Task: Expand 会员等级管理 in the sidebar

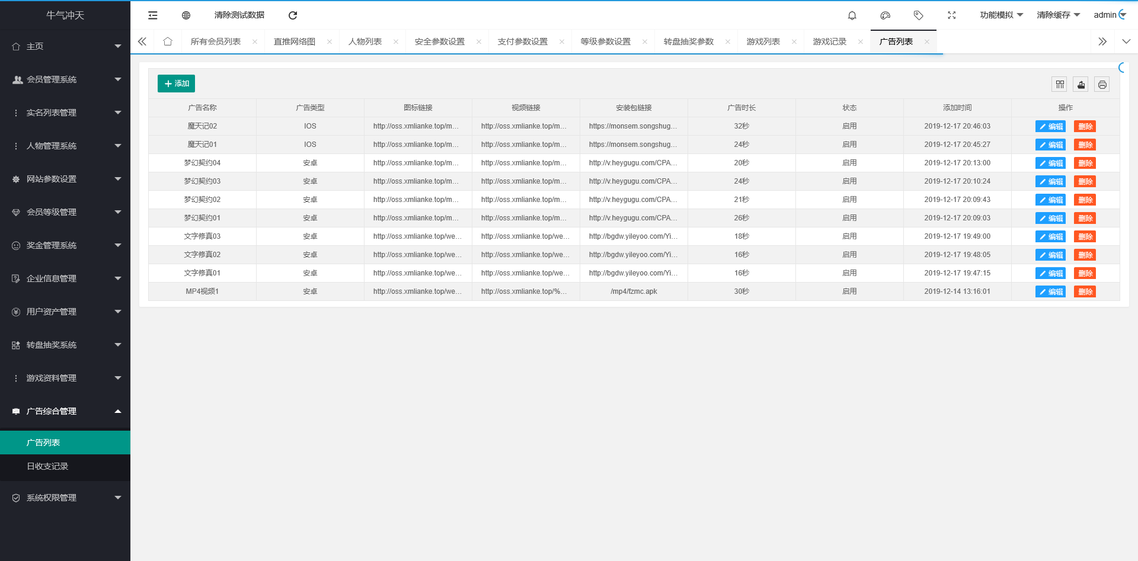Action: [x=65, y=212]
